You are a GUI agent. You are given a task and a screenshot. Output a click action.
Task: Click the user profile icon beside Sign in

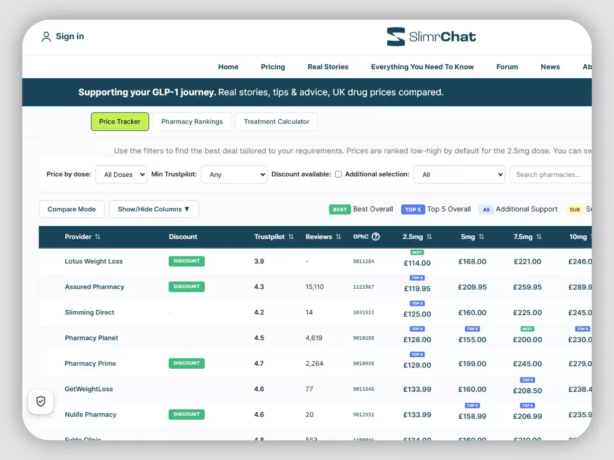[46, 37]
